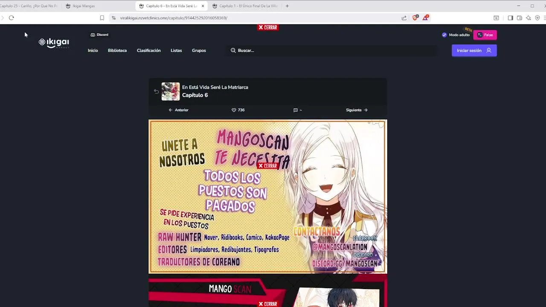
Task: Open the Inicio menu item
Action: [93, 50]
